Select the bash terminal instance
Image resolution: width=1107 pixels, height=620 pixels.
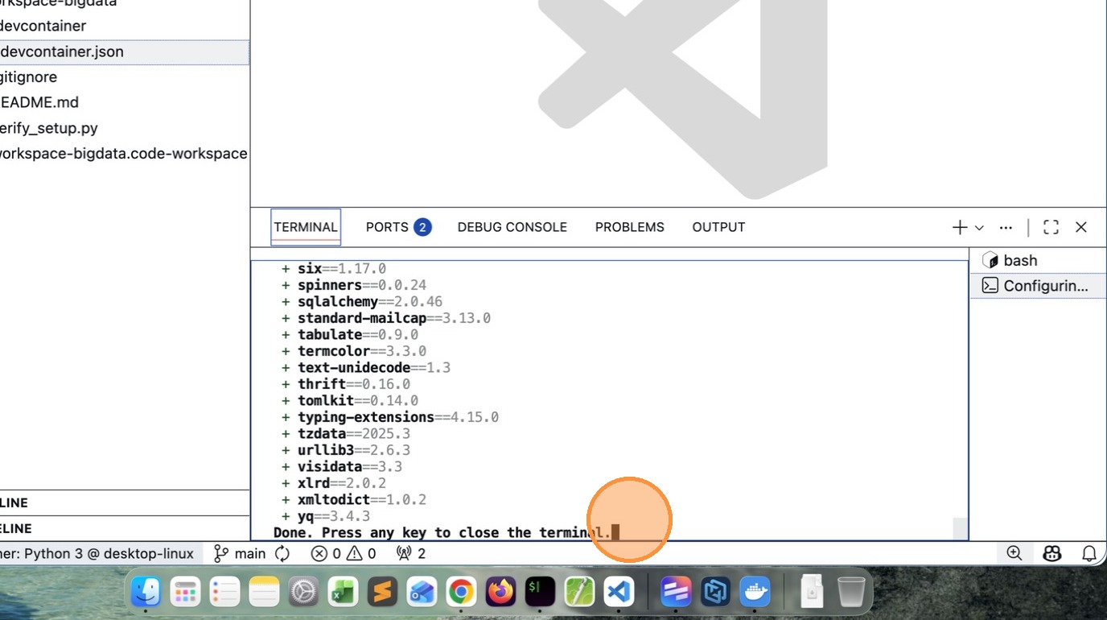[x=1038, y=260]
